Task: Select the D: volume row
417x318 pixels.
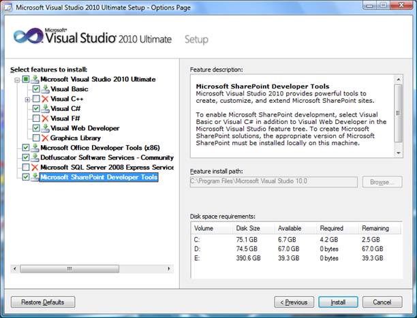Action: (x=296, y=249)
